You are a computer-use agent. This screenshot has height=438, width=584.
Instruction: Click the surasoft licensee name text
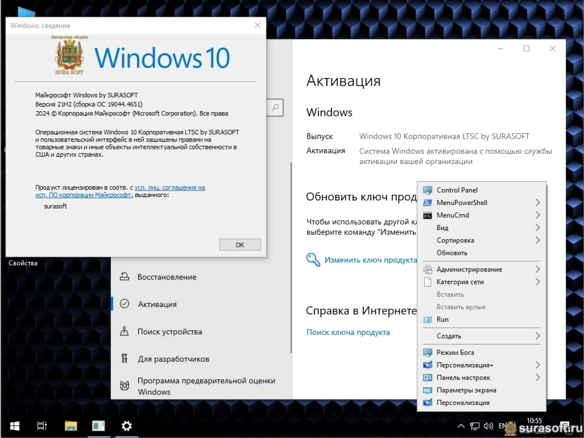(55, 206)
